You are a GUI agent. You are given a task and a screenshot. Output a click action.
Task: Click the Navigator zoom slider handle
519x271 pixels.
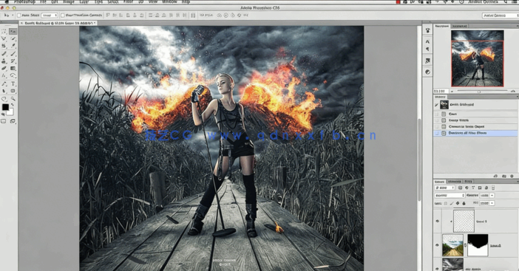[478, 92]
